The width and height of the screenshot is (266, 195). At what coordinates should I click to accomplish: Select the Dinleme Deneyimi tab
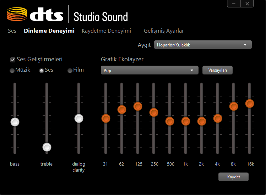tap(49, 31)
